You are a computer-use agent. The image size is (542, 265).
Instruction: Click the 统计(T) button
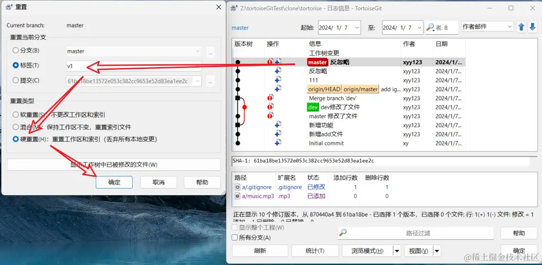[315, 251]
